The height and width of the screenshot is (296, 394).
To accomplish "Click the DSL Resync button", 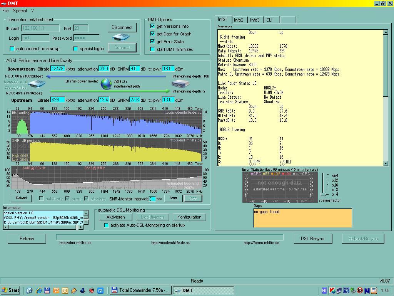I will click(x=313, y=239).
